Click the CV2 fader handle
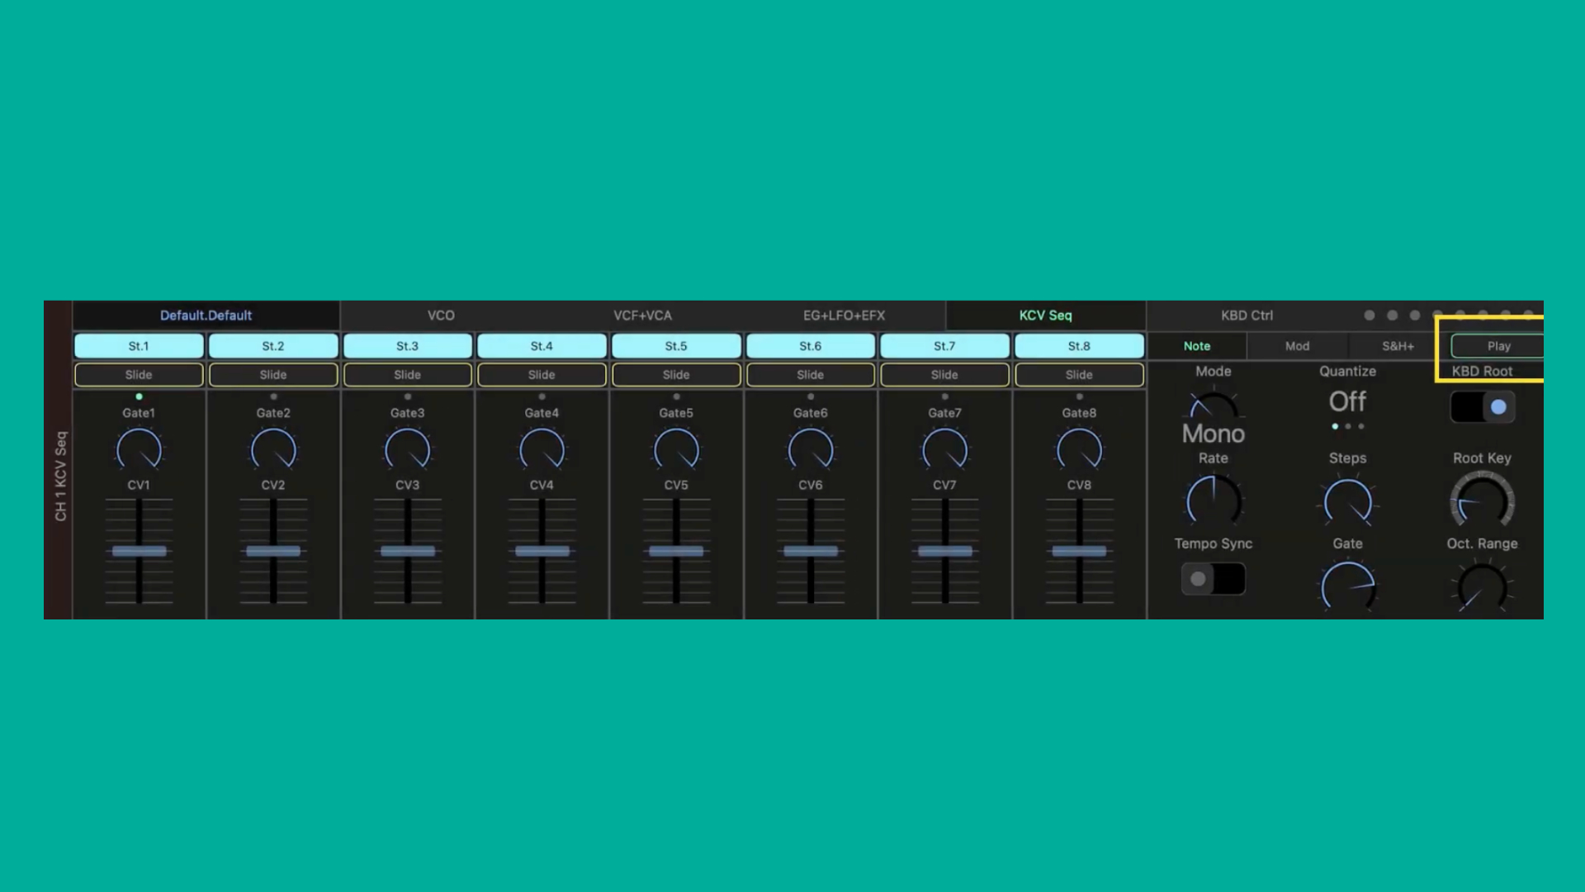1585x892 pixels. tap(273, 551)
